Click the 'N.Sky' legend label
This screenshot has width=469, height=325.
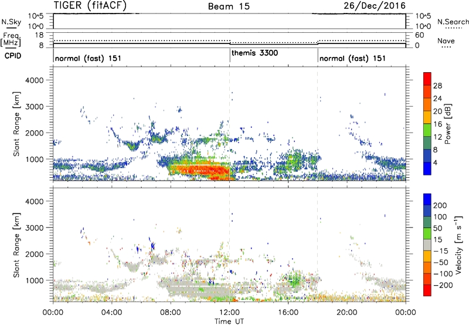tap(11, 22)
